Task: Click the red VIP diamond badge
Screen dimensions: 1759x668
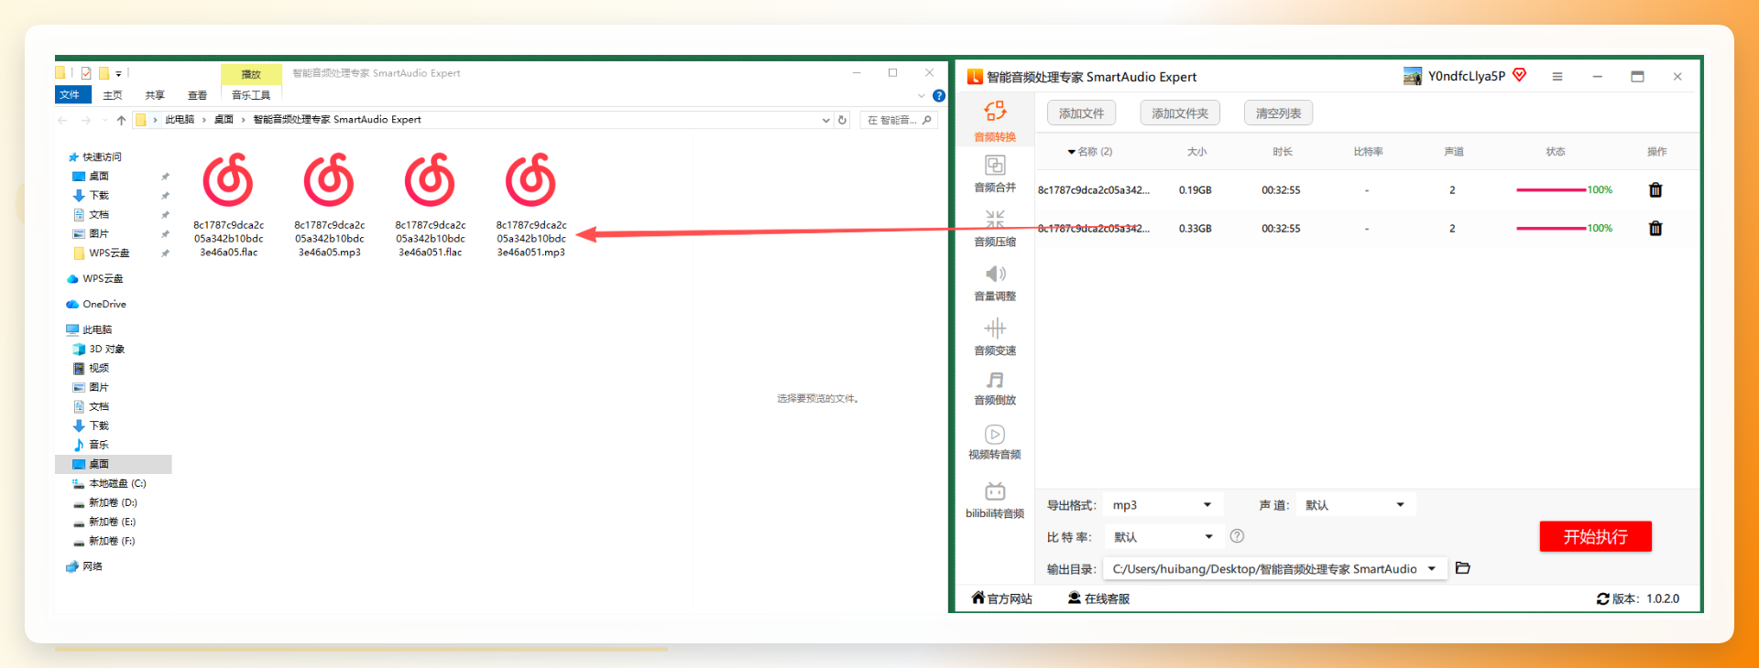Action: (x=1520, y=75)
